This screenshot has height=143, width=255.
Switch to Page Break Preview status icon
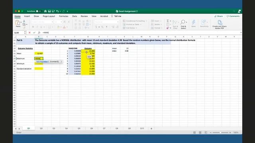coord(206,132)
